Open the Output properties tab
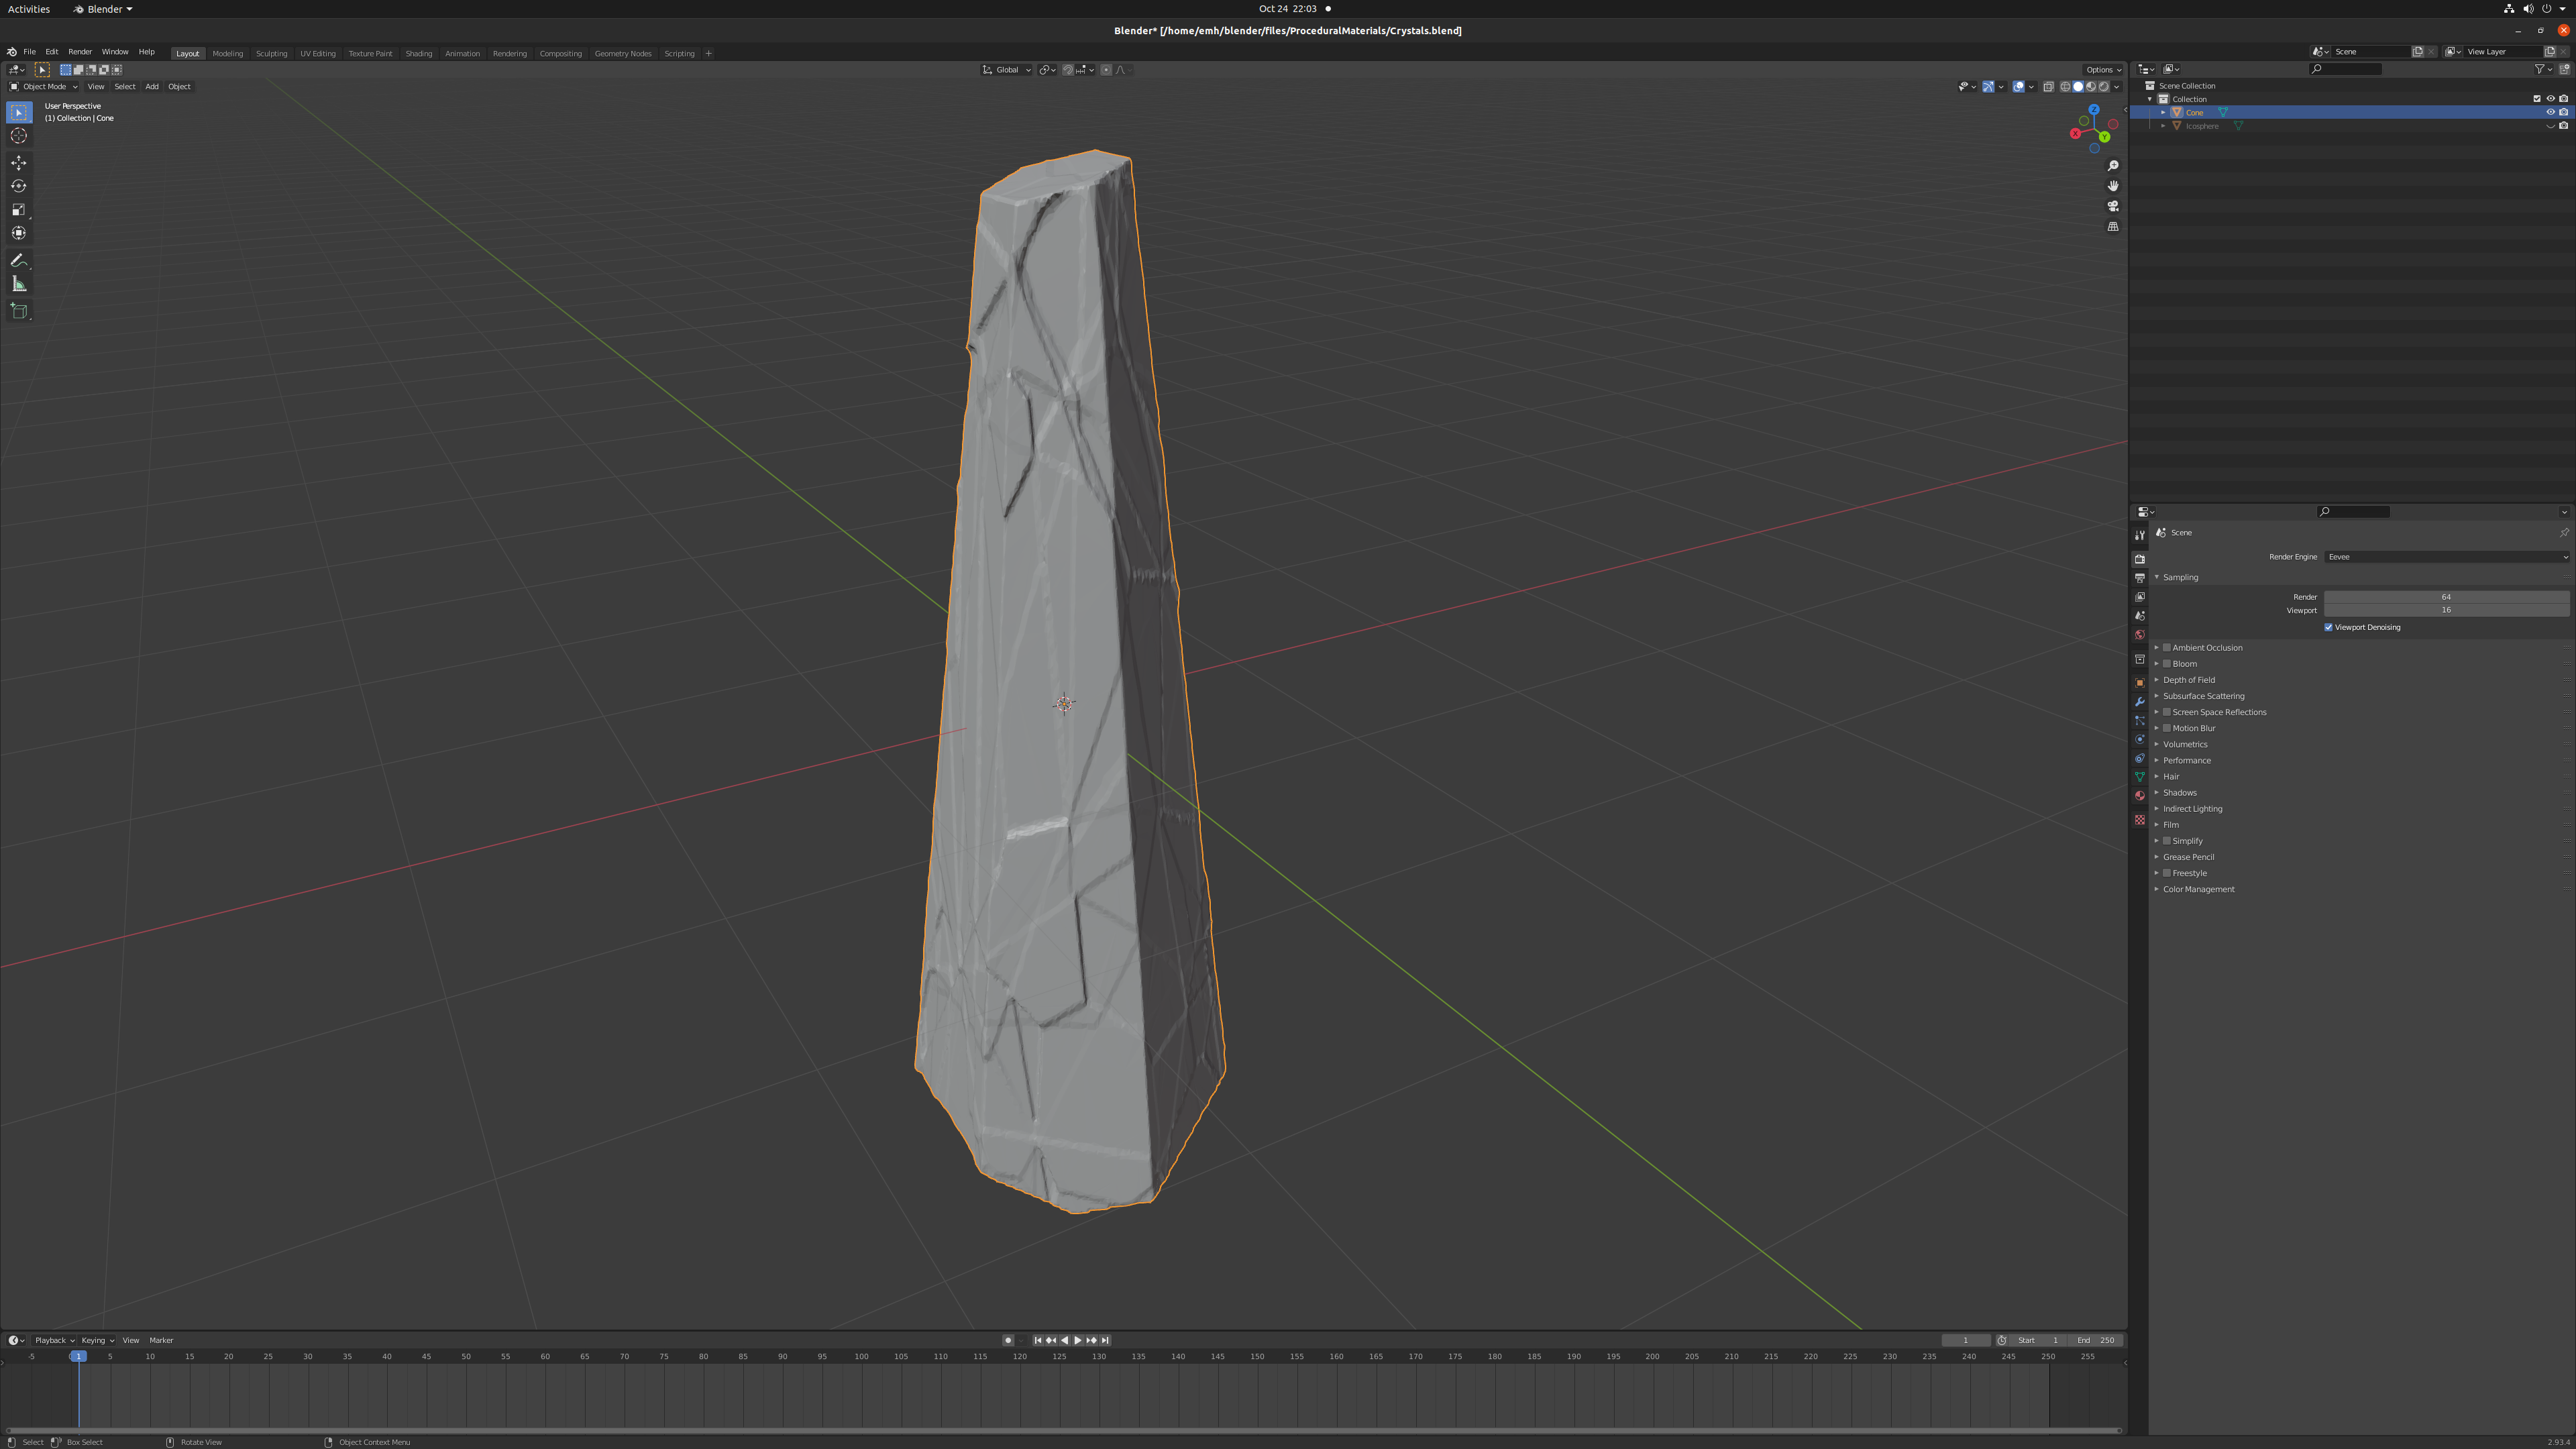Screen dimensions: 2576x1449 2139,578
